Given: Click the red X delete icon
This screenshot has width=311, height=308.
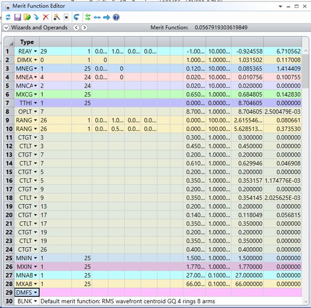Looking at the screenshot, I should click(46, 17).
